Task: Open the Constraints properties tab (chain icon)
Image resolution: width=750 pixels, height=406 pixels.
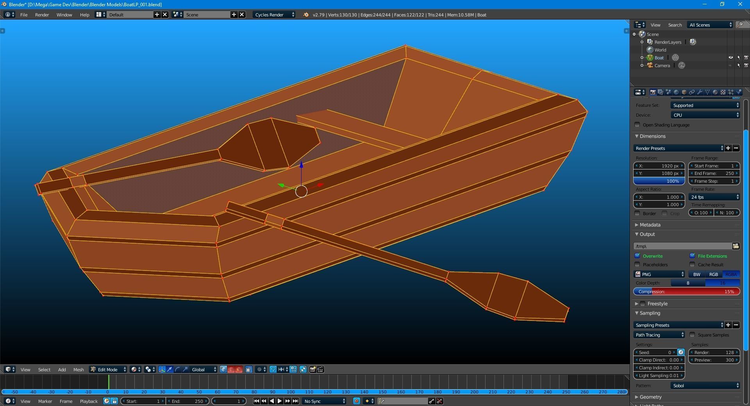Action: tap(692, 92)
